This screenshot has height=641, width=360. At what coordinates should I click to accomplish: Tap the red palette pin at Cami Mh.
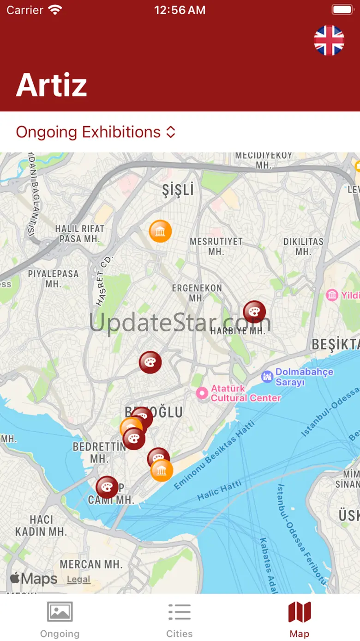point(107,487)
